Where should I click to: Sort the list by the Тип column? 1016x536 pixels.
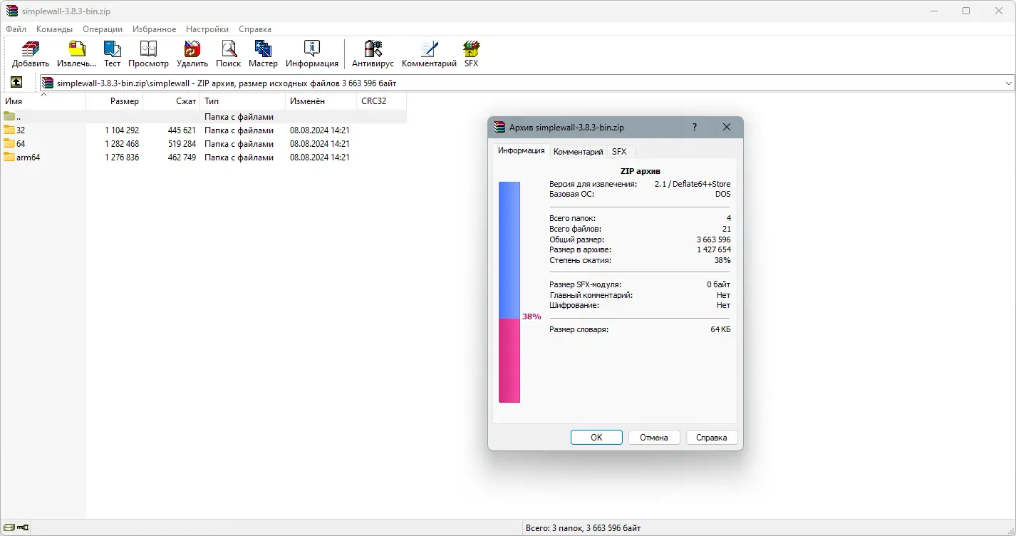(x=243, y=101)
